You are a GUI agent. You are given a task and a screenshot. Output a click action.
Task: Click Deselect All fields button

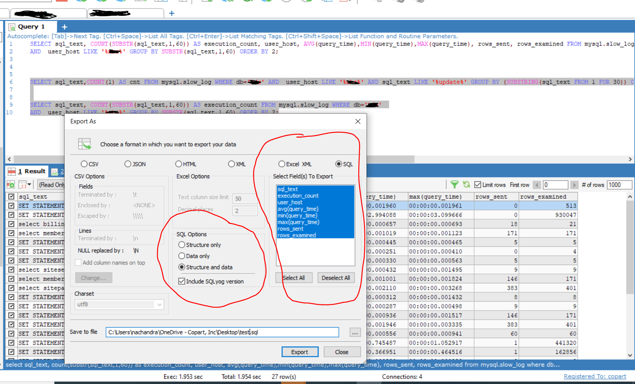[336, 278]
